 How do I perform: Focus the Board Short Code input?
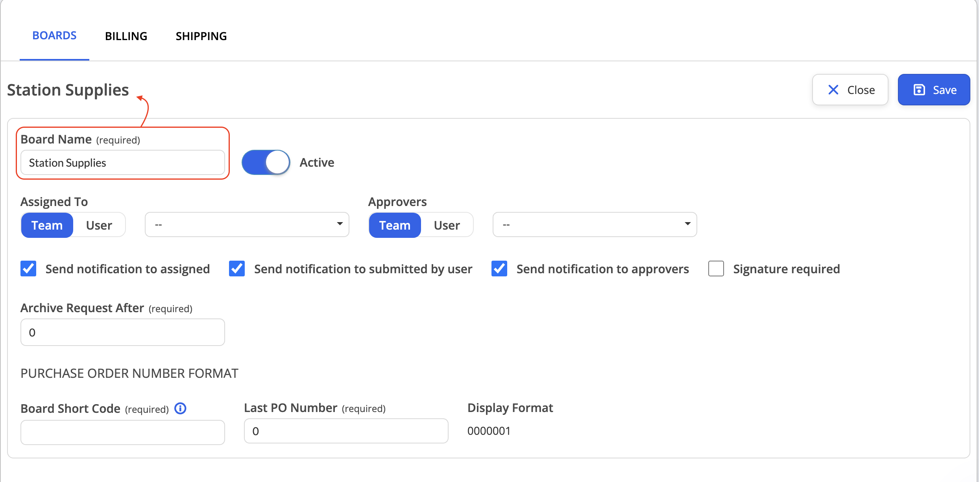123,432
